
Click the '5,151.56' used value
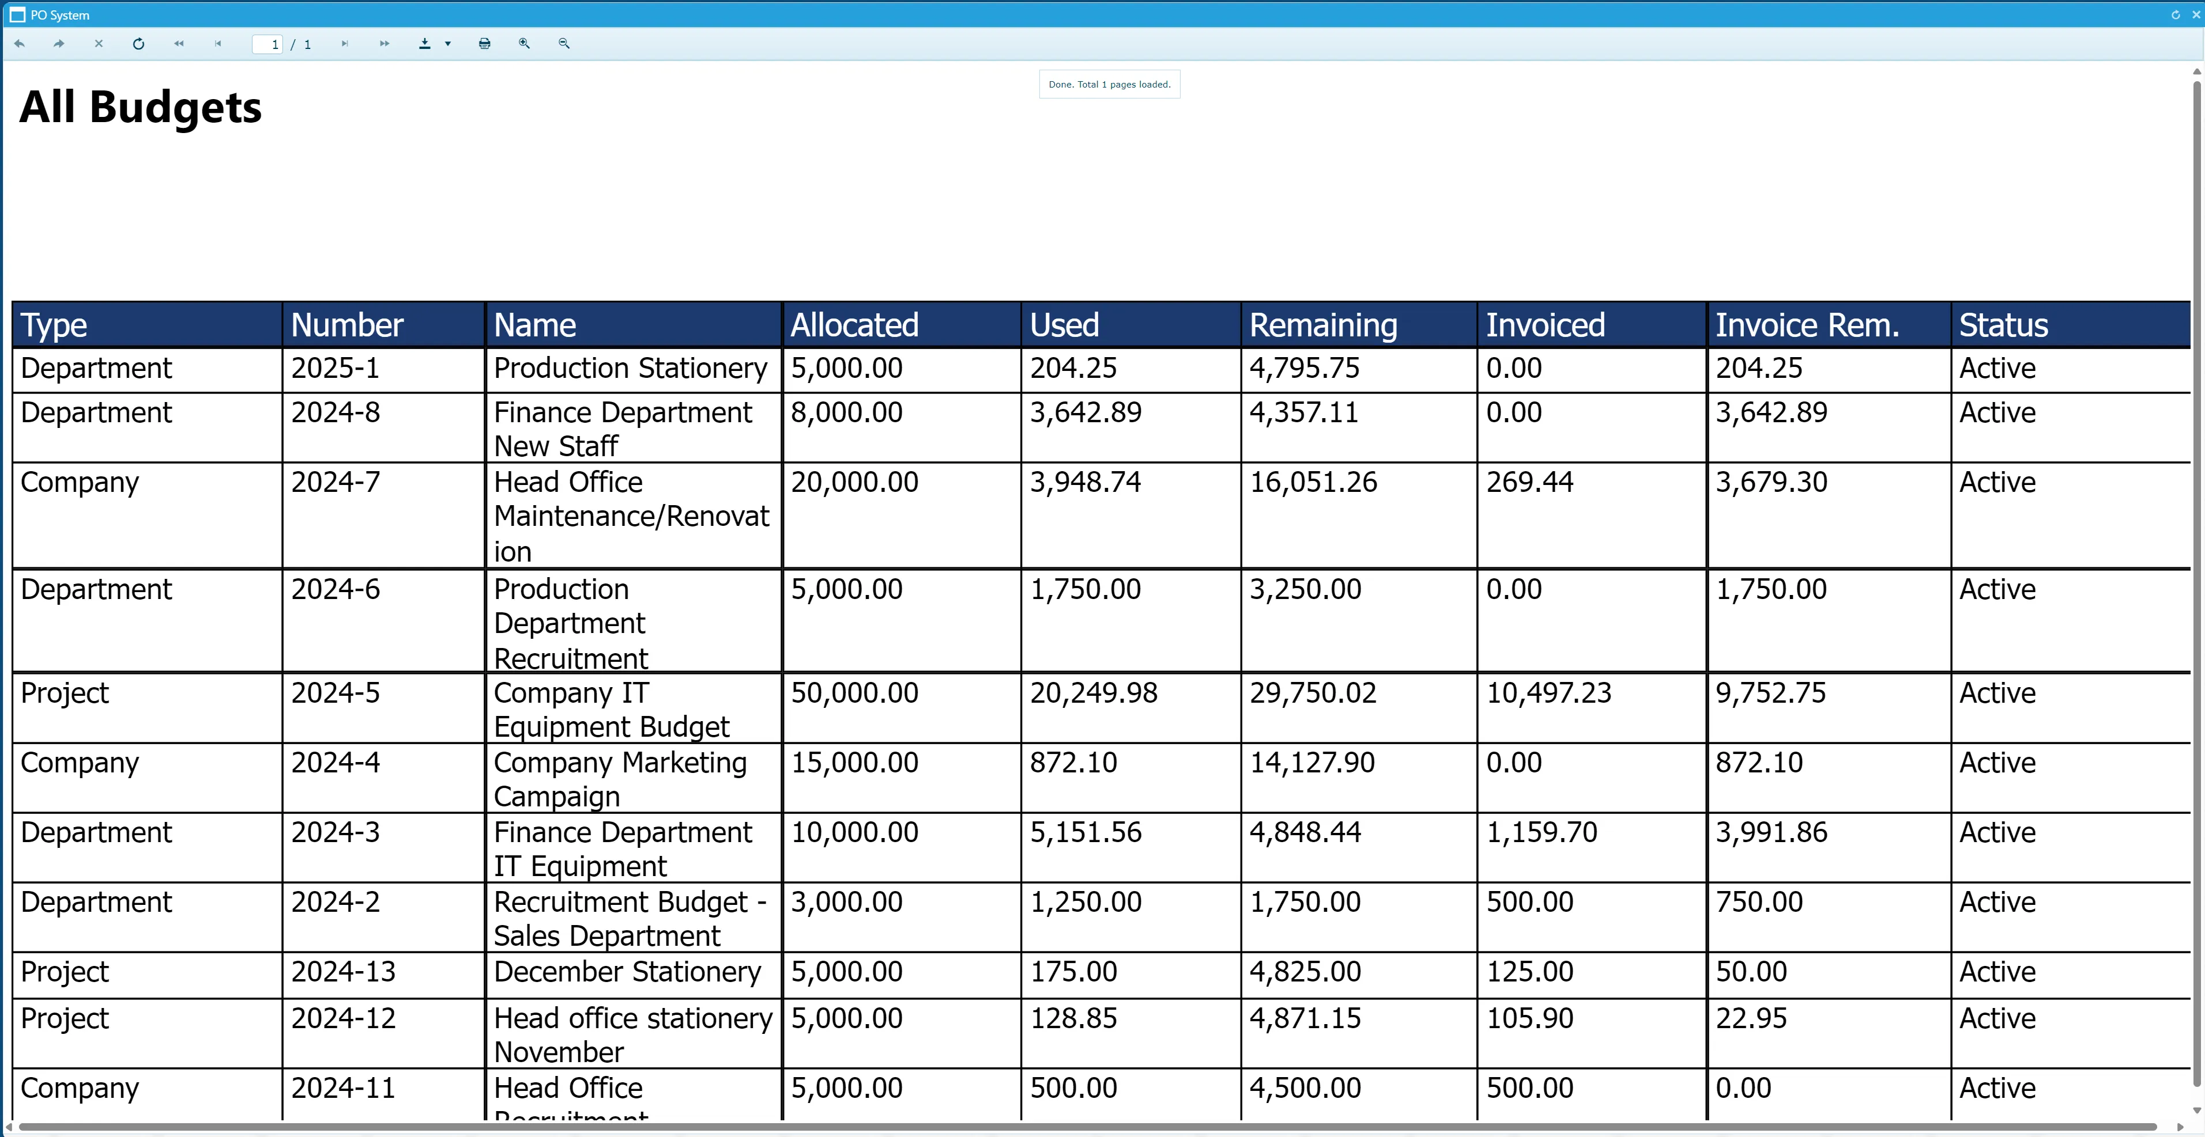[x=1085, y=832]
